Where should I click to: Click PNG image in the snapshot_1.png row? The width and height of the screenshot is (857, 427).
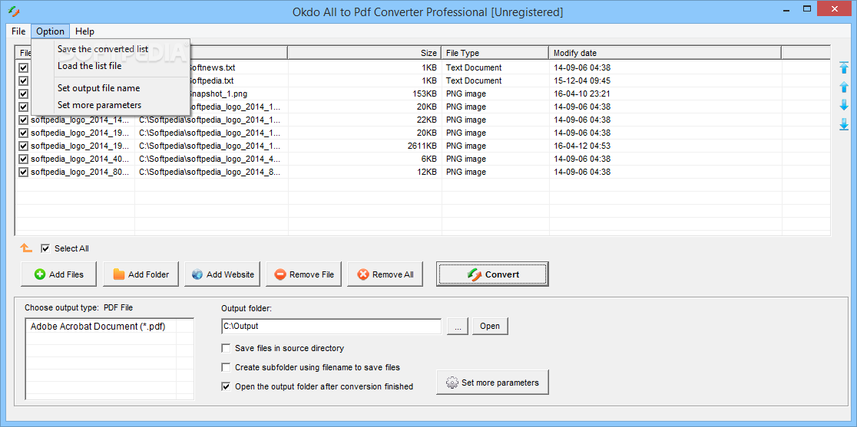click(x=465, y=94)
